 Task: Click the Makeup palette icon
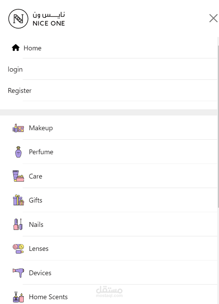(18, 128)
